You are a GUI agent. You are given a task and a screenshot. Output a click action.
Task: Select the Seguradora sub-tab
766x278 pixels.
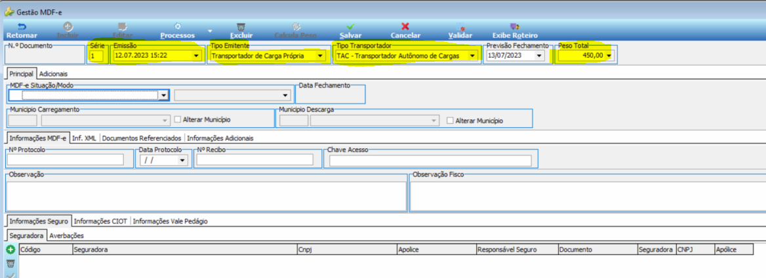[x=28, y=235]
